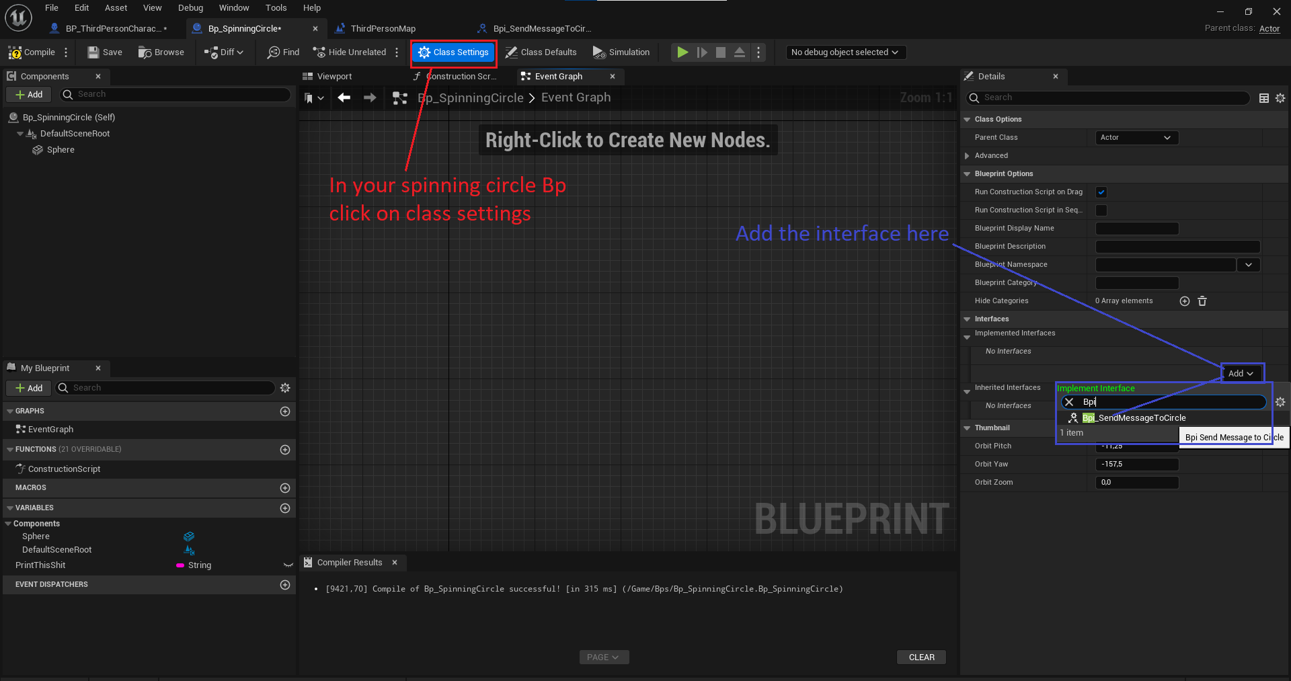This screenshot has width=1291, height=681.
Task: Collapse the DefaultSceneRoot component
Action: pos(20,134)
